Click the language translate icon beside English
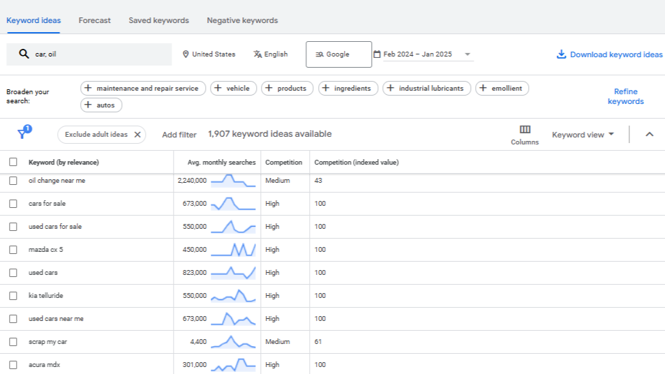The width and height of the screenshot is (665, 374). 257,54
